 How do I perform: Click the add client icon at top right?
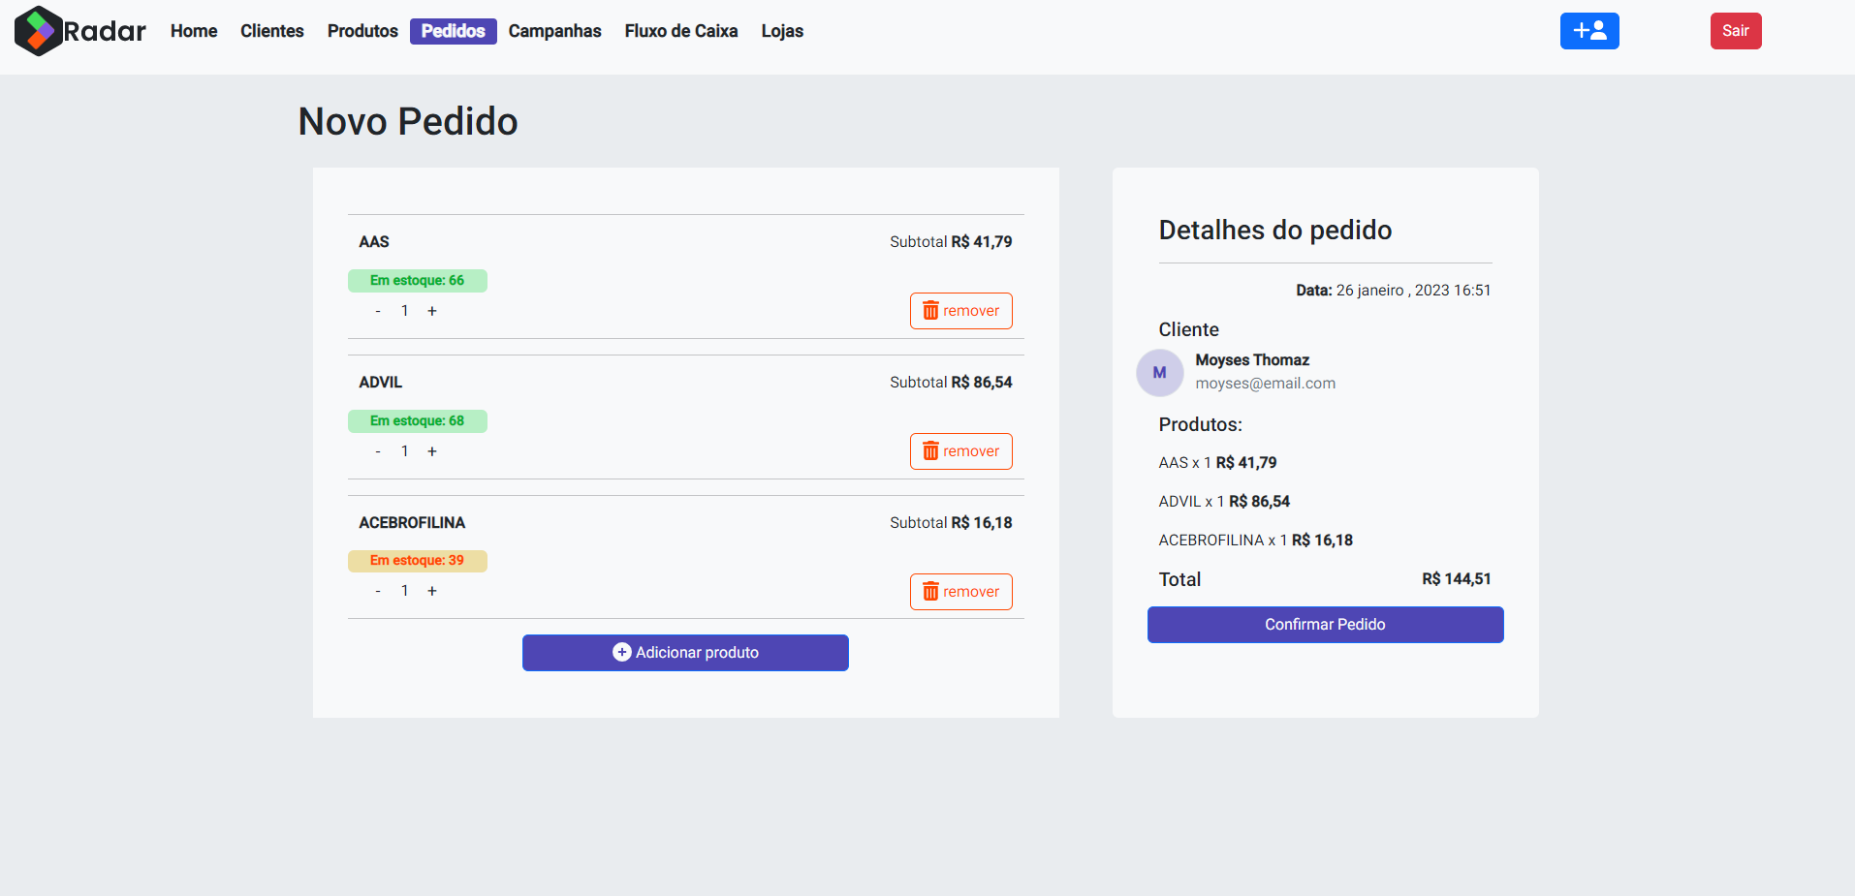tap(1588, 30)
